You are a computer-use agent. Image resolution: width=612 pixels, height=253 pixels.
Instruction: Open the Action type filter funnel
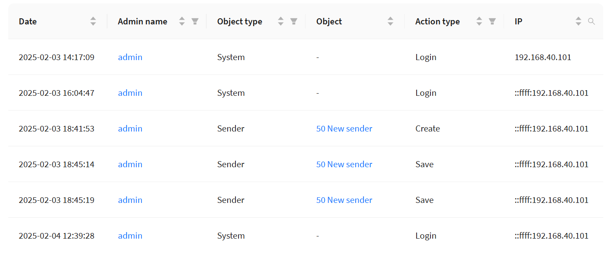click(492, 21)
